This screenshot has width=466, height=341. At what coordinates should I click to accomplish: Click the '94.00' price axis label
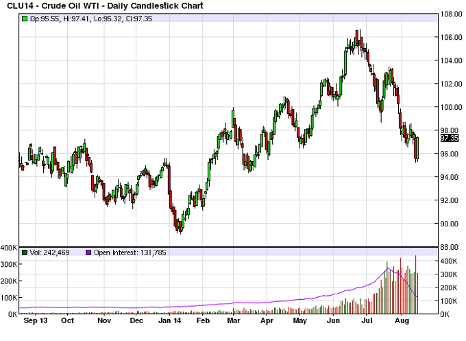(x=451, y=177)
